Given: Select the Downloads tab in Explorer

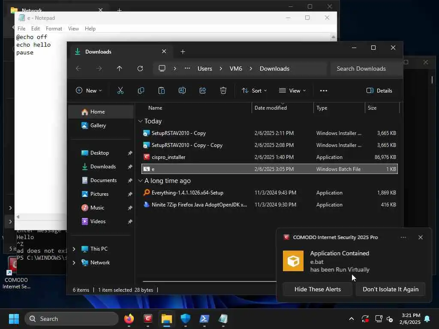Looking at the screenshot, I should click(120, 51).
